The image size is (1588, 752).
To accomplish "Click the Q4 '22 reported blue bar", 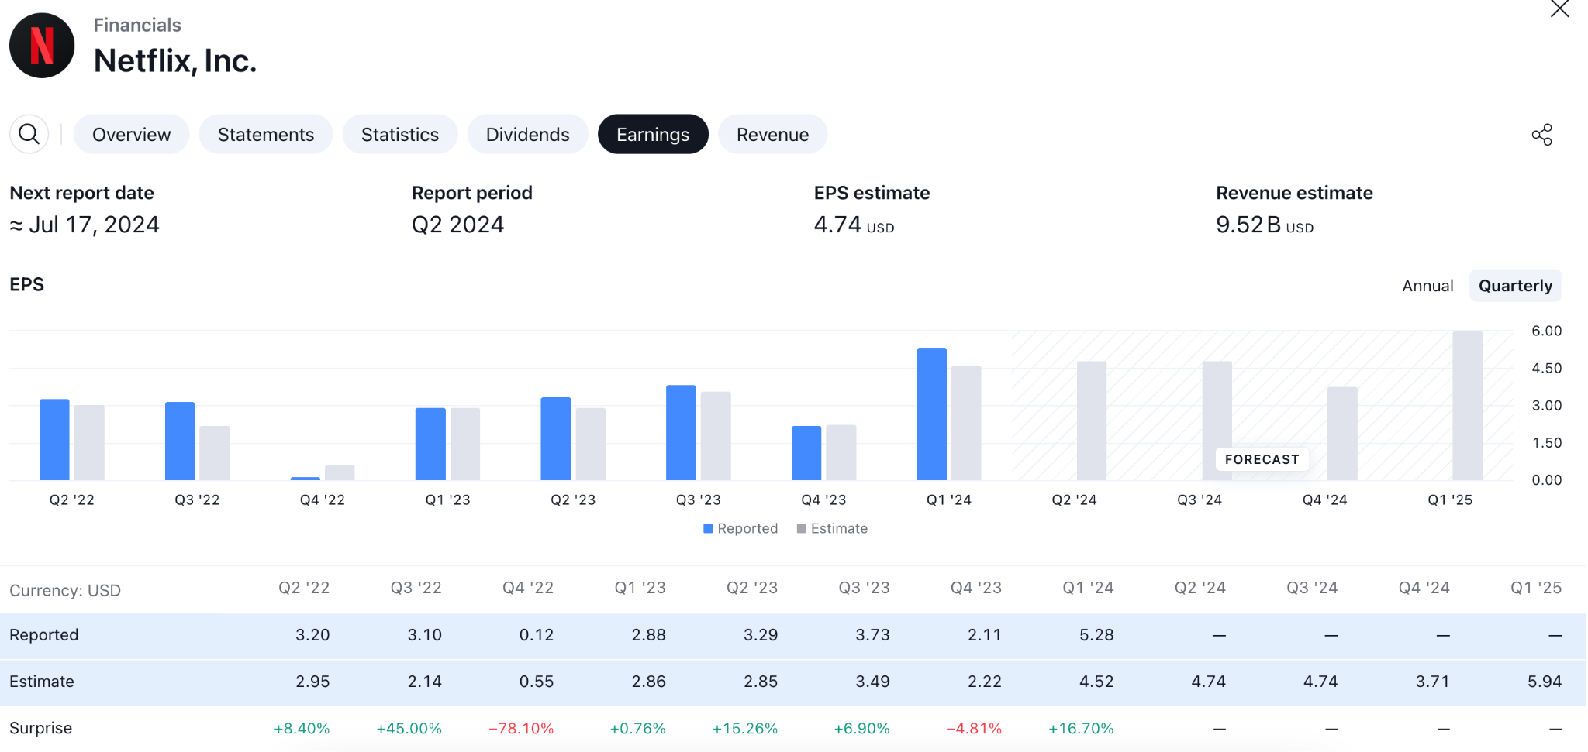I will 305,479.
